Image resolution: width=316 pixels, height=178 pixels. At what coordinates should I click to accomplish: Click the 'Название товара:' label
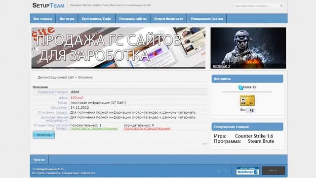[53, 92]
